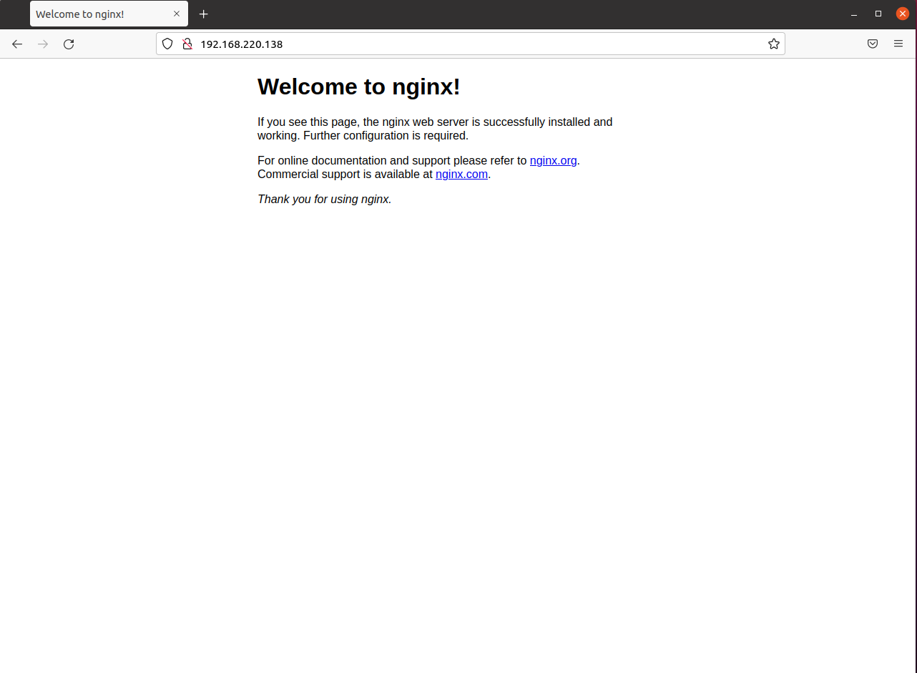Click the "Welcome to nginx!" heading
The width and height of the screenshot is (917, 673).
tap(358, 87)
